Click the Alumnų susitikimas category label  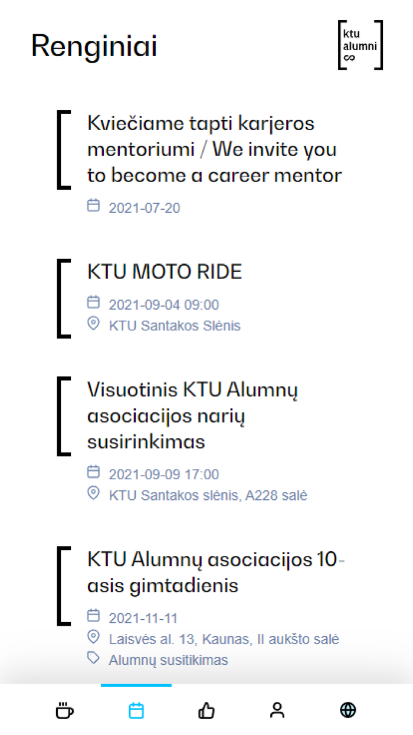click(168, 660)
